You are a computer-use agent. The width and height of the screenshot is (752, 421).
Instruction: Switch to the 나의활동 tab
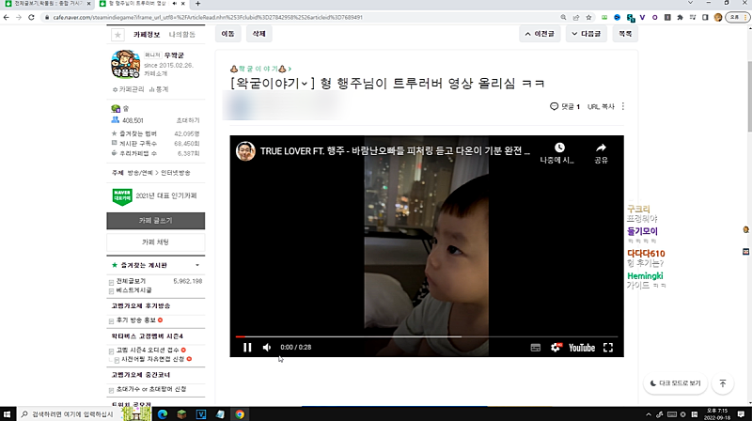[x=182, y=35]
